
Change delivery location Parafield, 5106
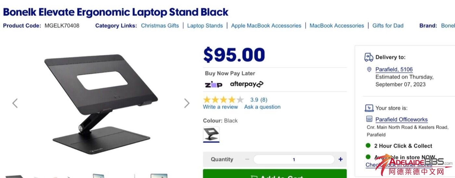point(394,69)
